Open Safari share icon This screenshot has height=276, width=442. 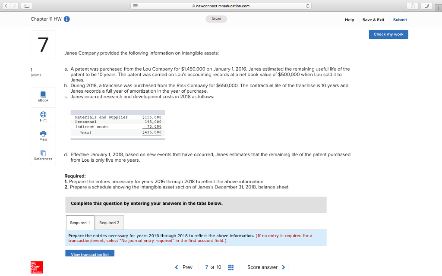tap(412, 6)
